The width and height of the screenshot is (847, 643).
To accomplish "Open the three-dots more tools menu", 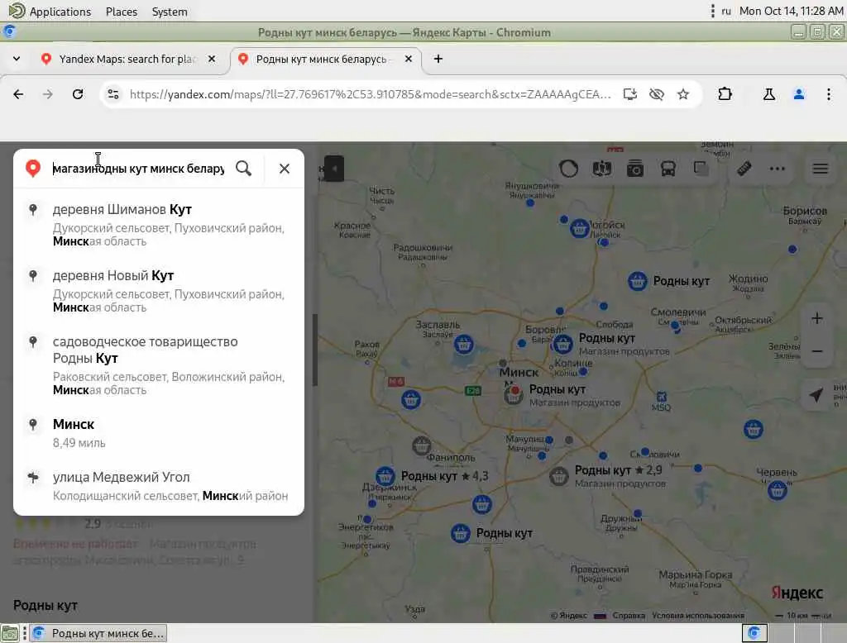I will [x=778, y=169].
